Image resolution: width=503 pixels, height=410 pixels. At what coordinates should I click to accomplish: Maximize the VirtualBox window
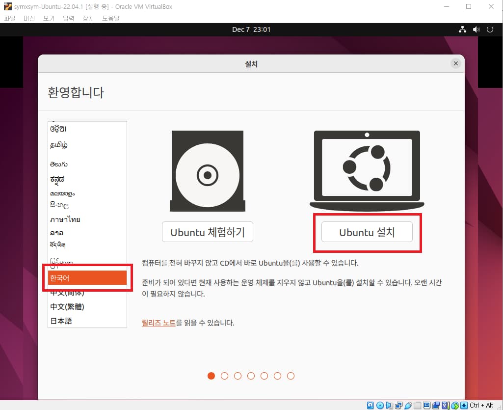click(469, 6)
